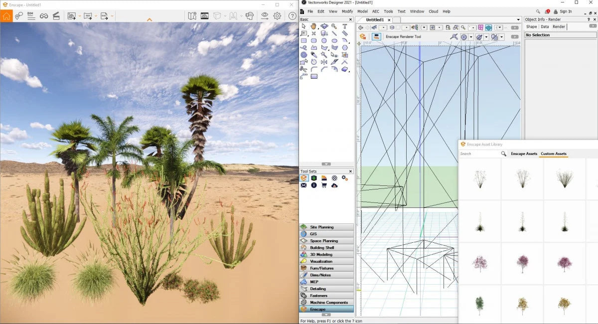The height and width of the screenshot is (324, 598).
Task: Open the Window menu in Vectorworks
Action: (417, 11)
